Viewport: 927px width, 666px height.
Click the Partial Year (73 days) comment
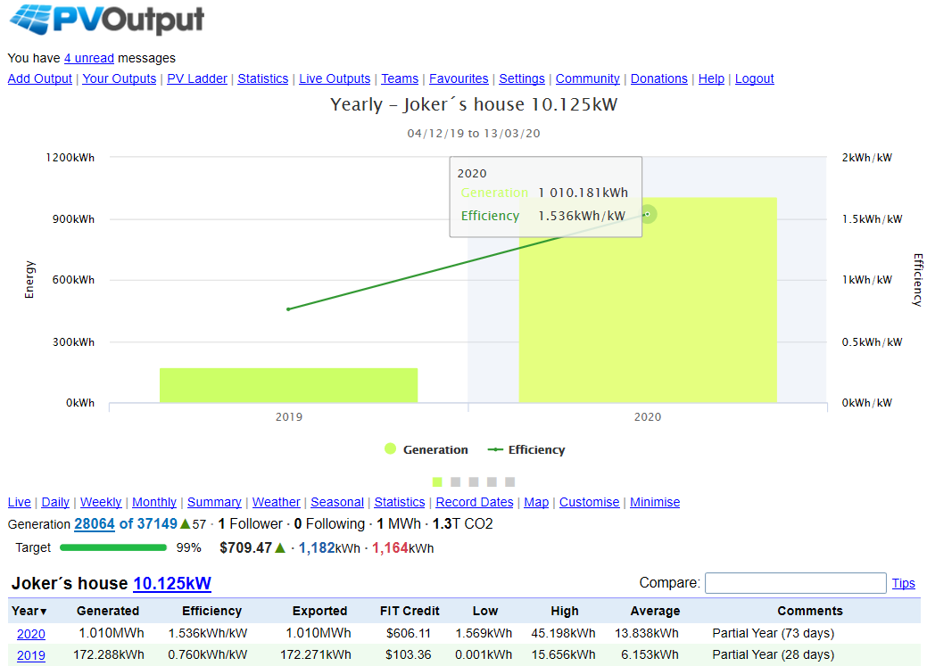[x=774, y=634]
